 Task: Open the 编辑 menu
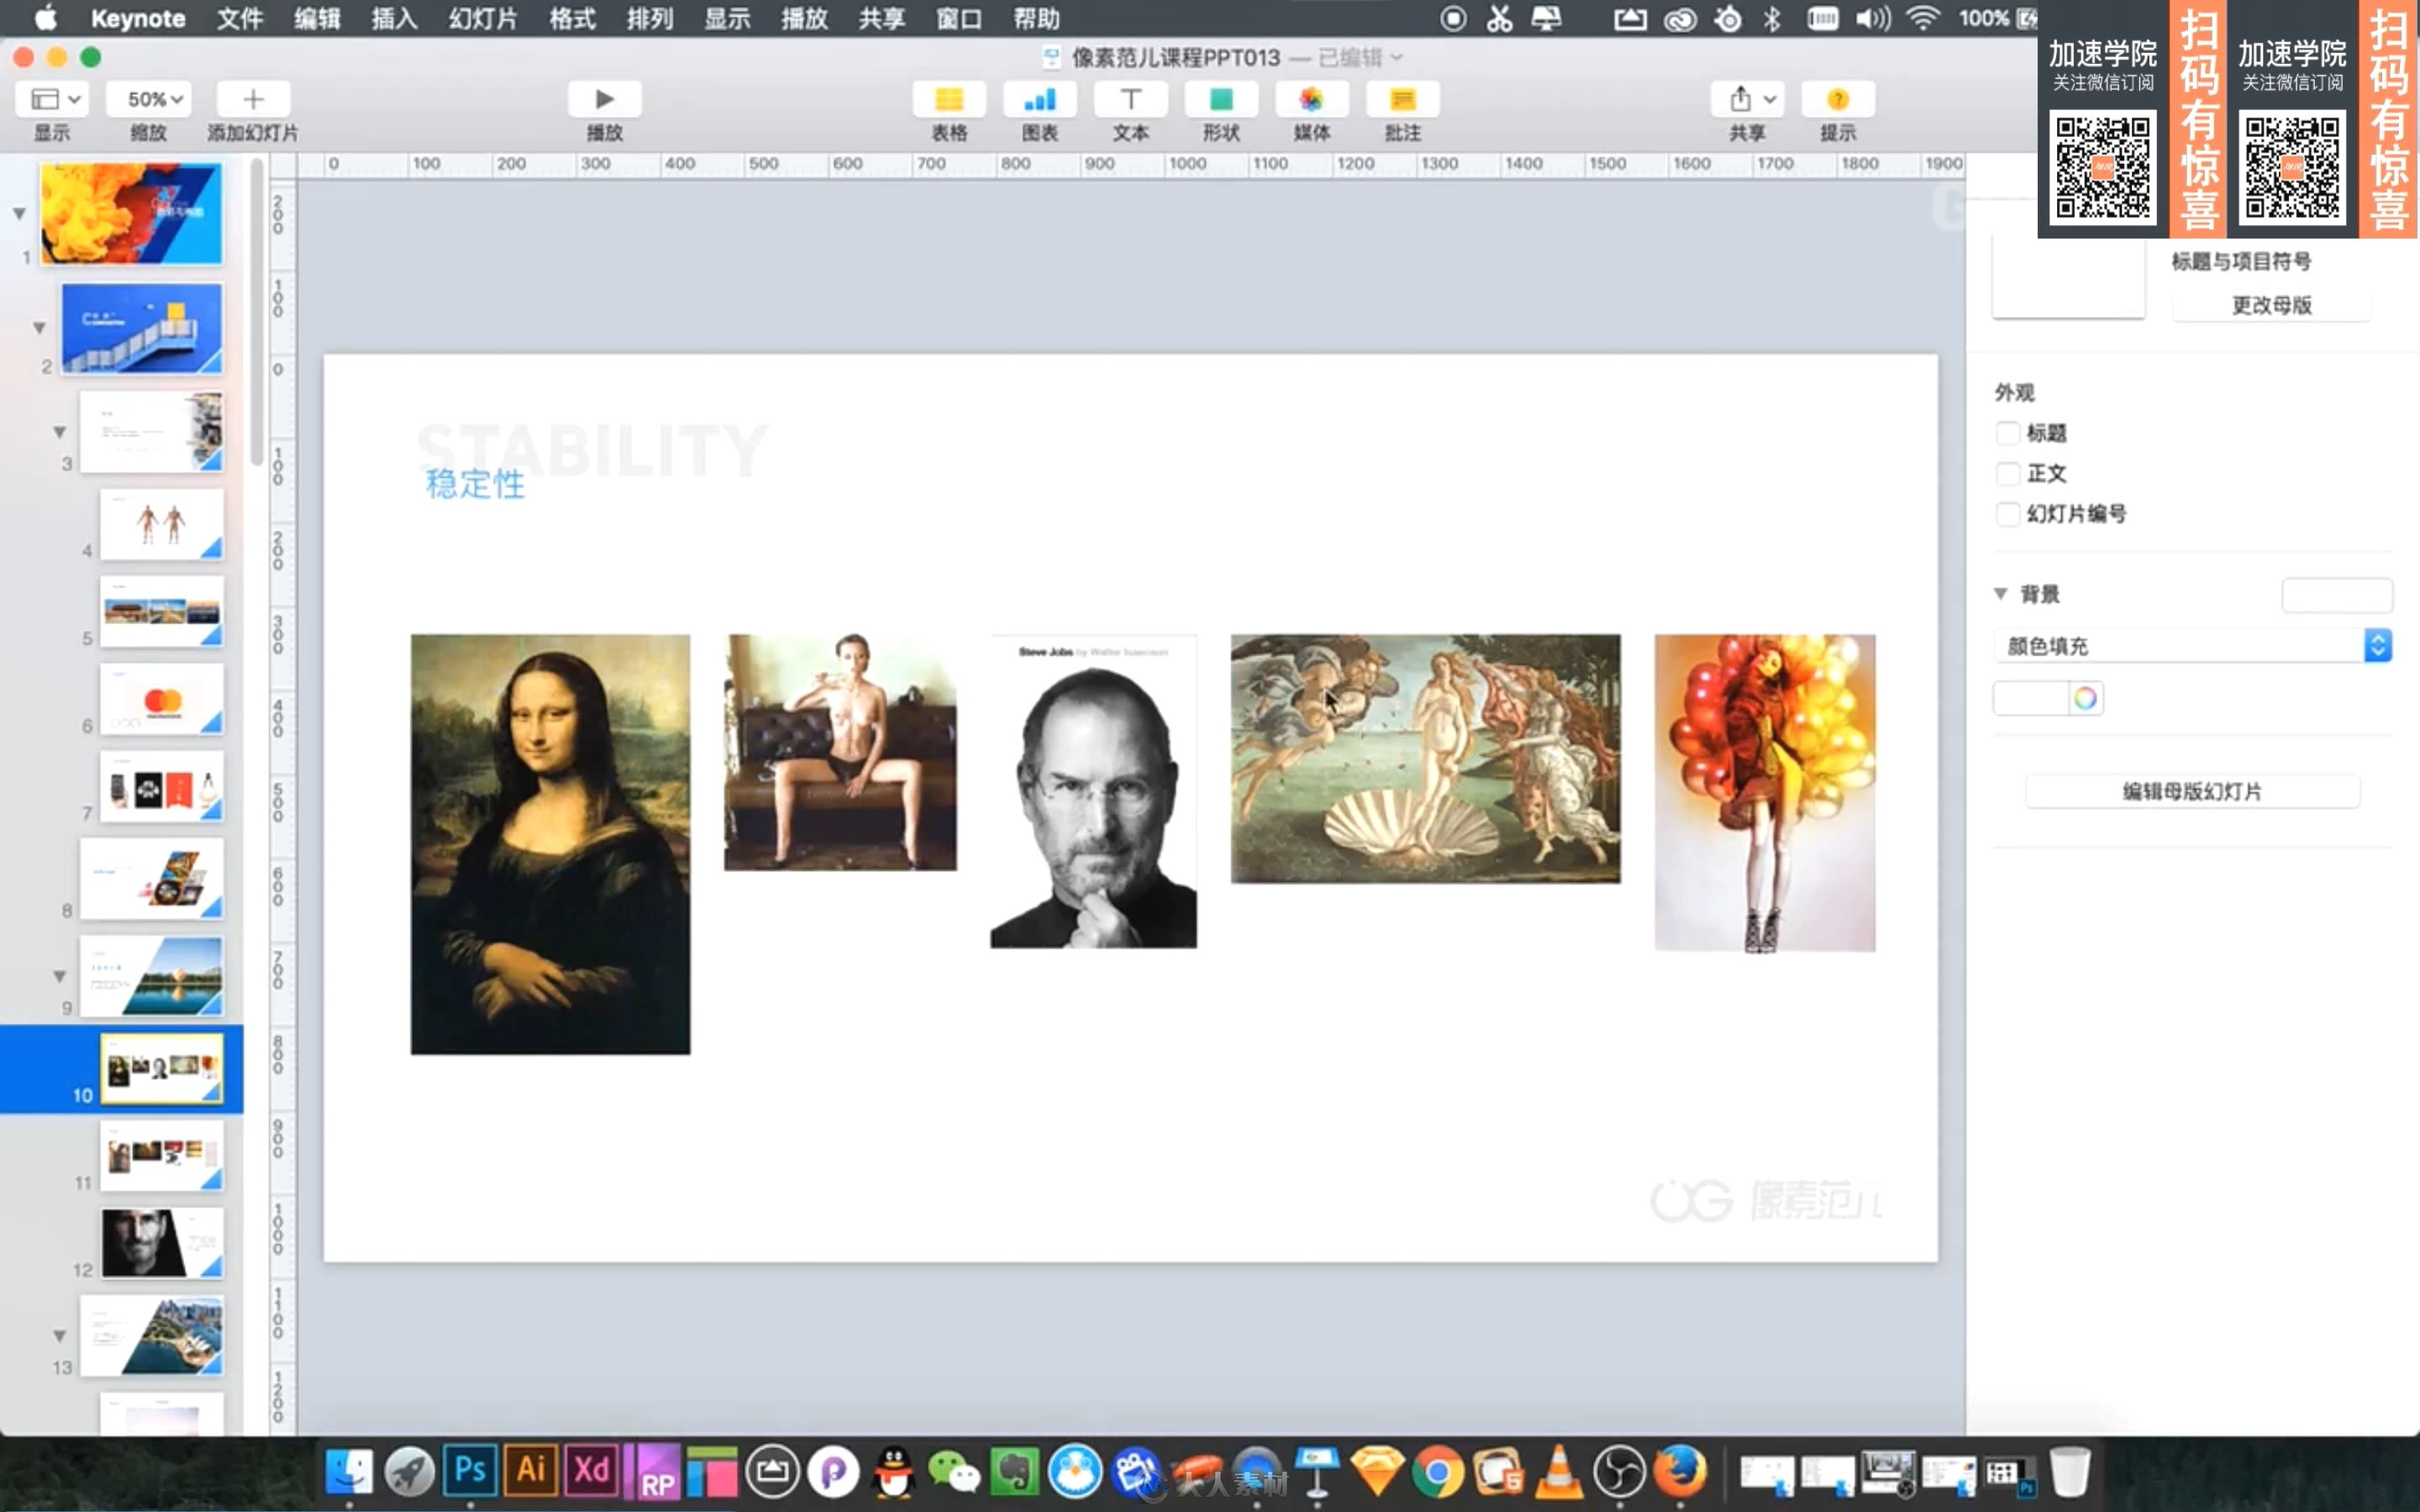coord(317,18)
